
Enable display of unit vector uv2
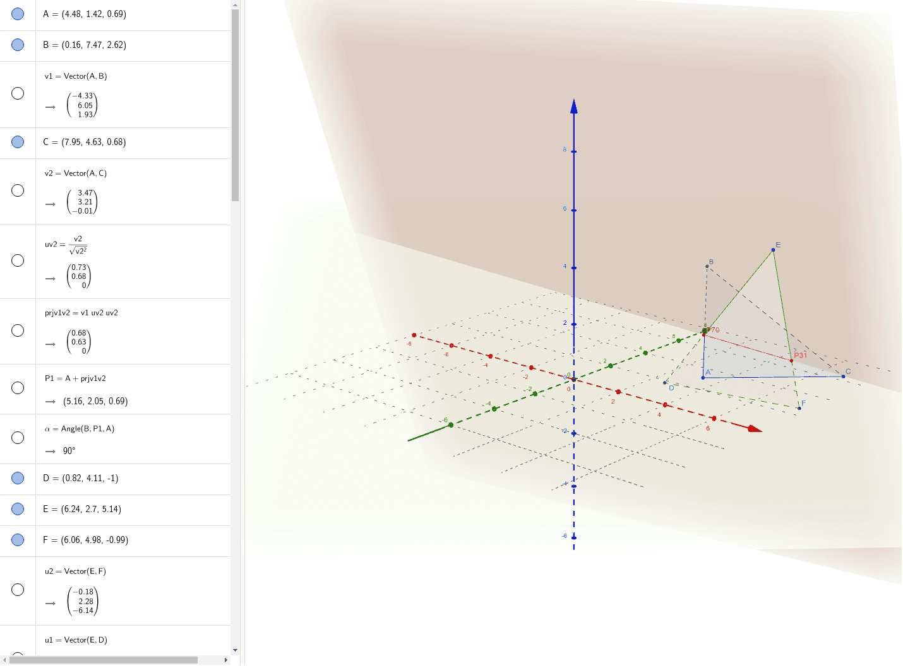18,260
